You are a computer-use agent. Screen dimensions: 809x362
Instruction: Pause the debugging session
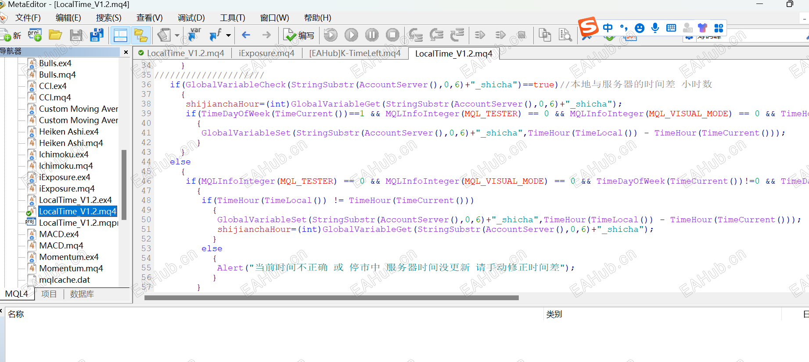[x=372, y=35]
